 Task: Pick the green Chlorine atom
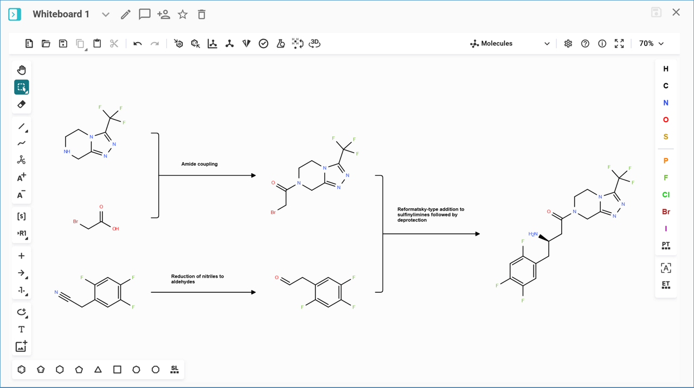pos(666,195)
